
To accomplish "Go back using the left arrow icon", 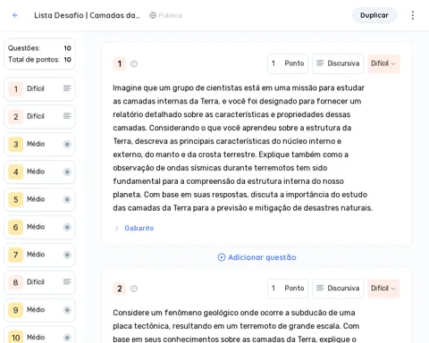I will [x=15, y=15].
